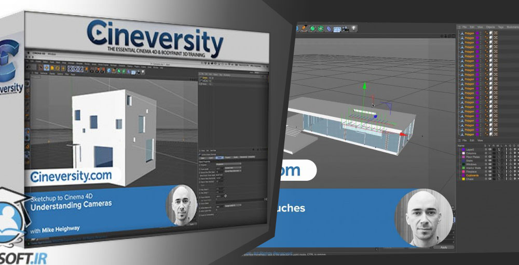Screen dimensions: 519x265
Task: Select the Layer0 layer name
Action: (x=470, y=150)
